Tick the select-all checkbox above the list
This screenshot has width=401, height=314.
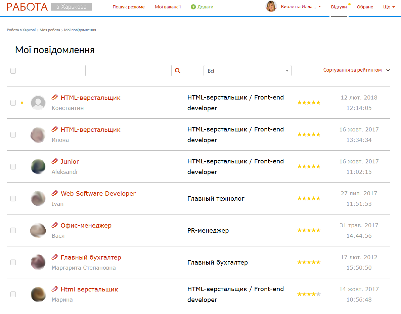tap(13, 71)
